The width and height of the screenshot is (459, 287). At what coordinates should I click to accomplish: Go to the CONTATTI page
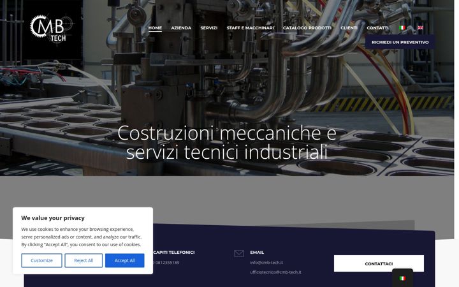tap(377, 28)
